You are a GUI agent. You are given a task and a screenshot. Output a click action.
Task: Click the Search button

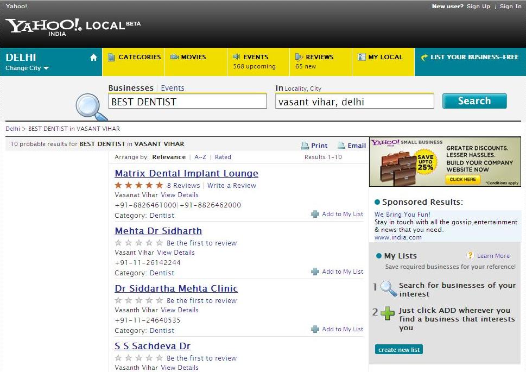(x=474, y=101)
